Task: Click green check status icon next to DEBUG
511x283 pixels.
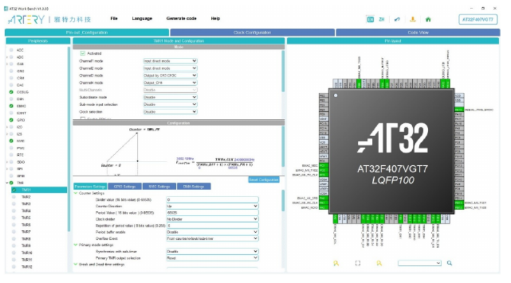Action: tap(11, 92)
